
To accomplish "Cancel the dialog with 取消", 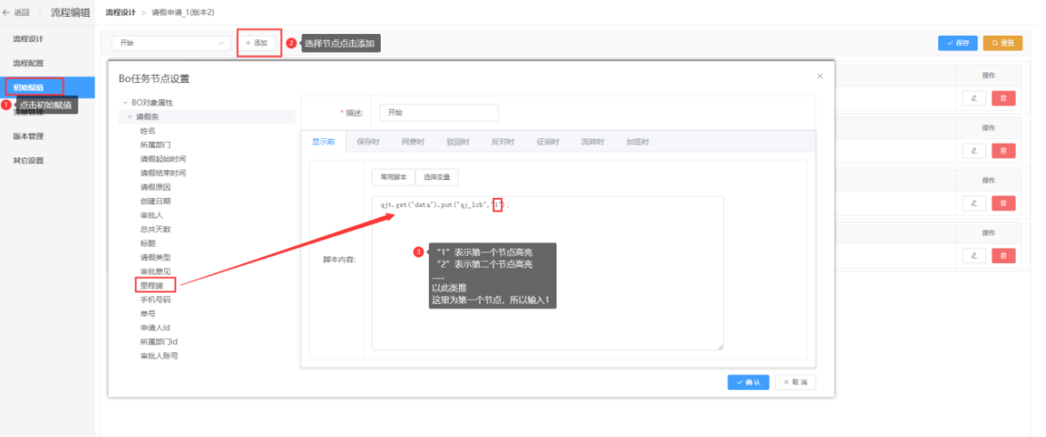I will point(795,383).
